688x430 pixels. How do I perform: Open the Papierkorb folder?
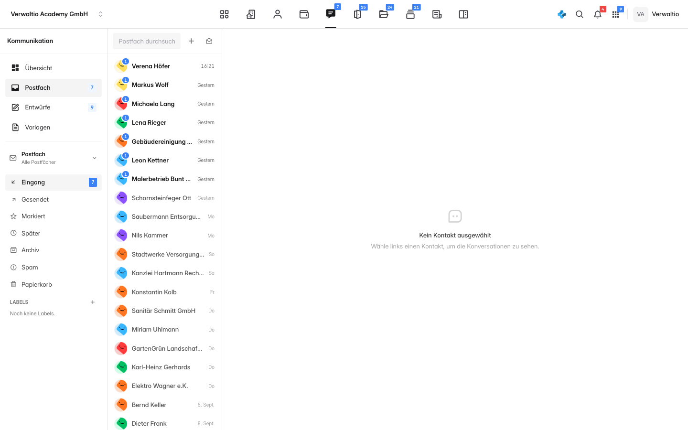pos(54,284)
